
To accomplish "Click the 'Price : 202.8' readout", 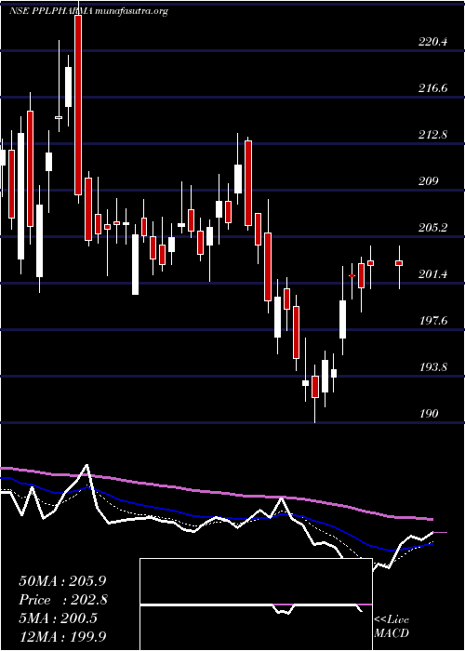I will click(x=63, y=600).
